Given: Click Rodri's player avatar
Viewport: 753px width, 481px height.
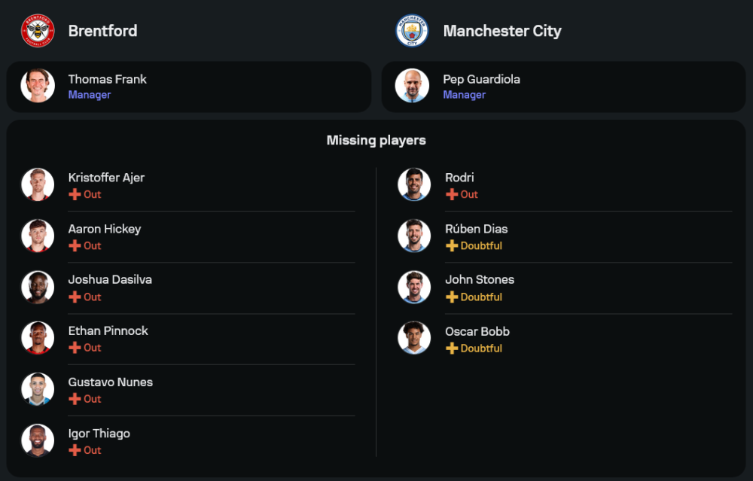Looking at the screenshot, I should point(414,184).
